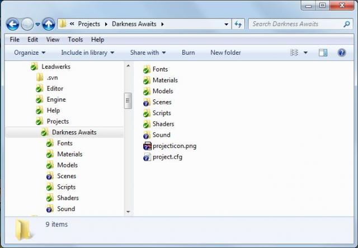
Task: Toggle the preview pane button
Action: click(323, 53)
